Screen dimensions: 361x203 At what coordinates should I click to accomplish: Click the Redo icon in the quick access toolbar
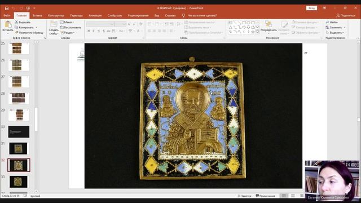pos(21,8)
